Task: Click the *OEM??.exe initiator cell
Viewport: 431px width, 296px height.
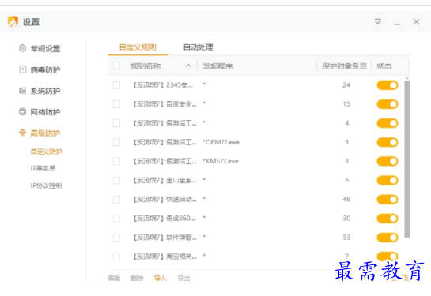Action: [221, 142]
